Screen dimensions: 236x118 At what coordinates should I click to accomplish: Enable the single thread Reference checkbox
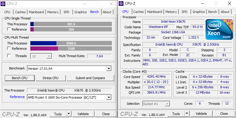9,29
